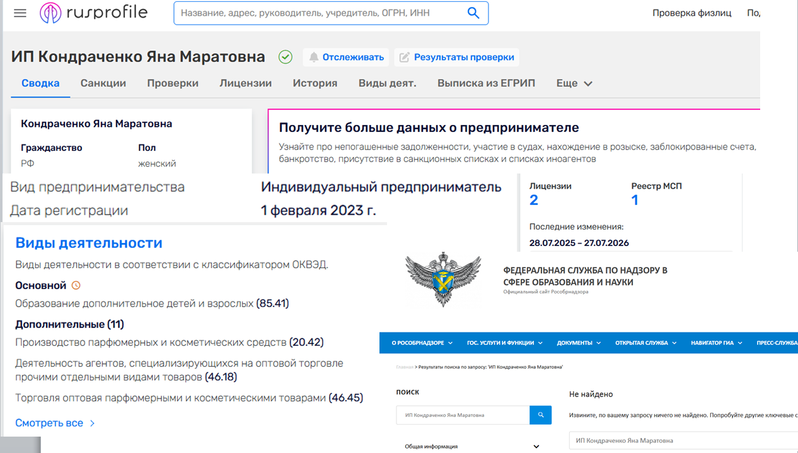Click the Лицензии count 2
The height and width of the screenshot is (453, 798).
tap(534, 200)
